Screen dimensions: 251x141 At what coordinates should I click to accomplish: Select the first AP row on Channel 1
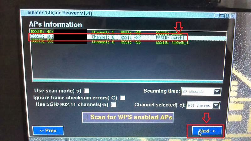coord(128,33)
